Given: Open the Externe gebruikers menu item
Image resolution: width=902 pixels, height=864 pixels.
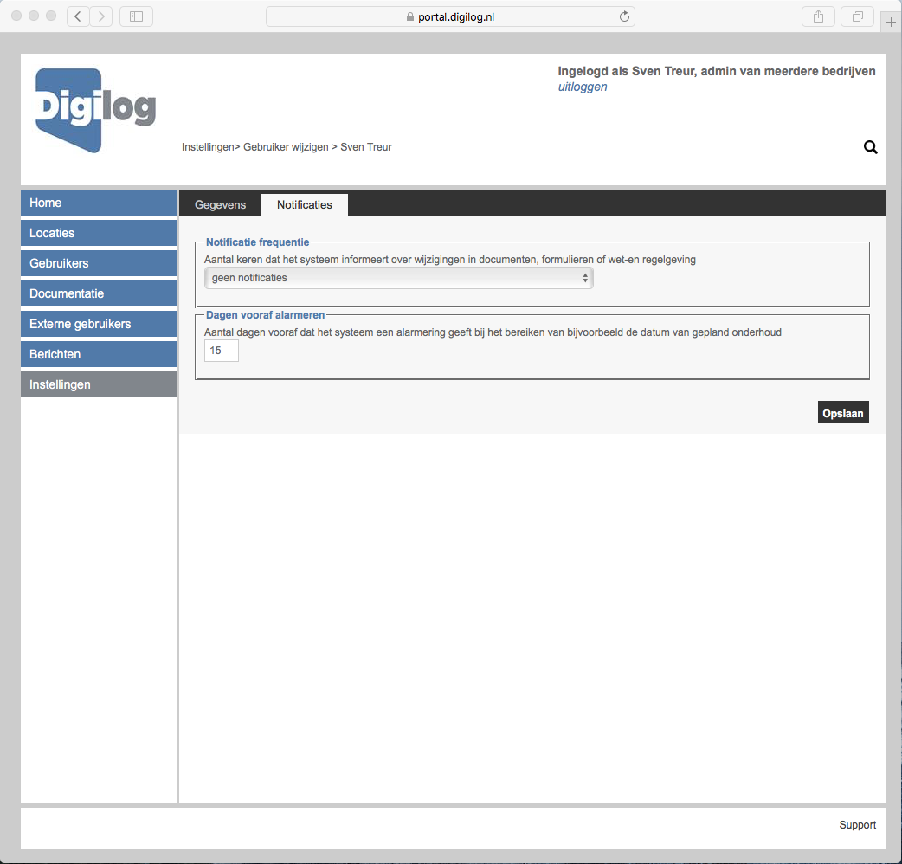Looking at the screenshot, I should [99, 324].
